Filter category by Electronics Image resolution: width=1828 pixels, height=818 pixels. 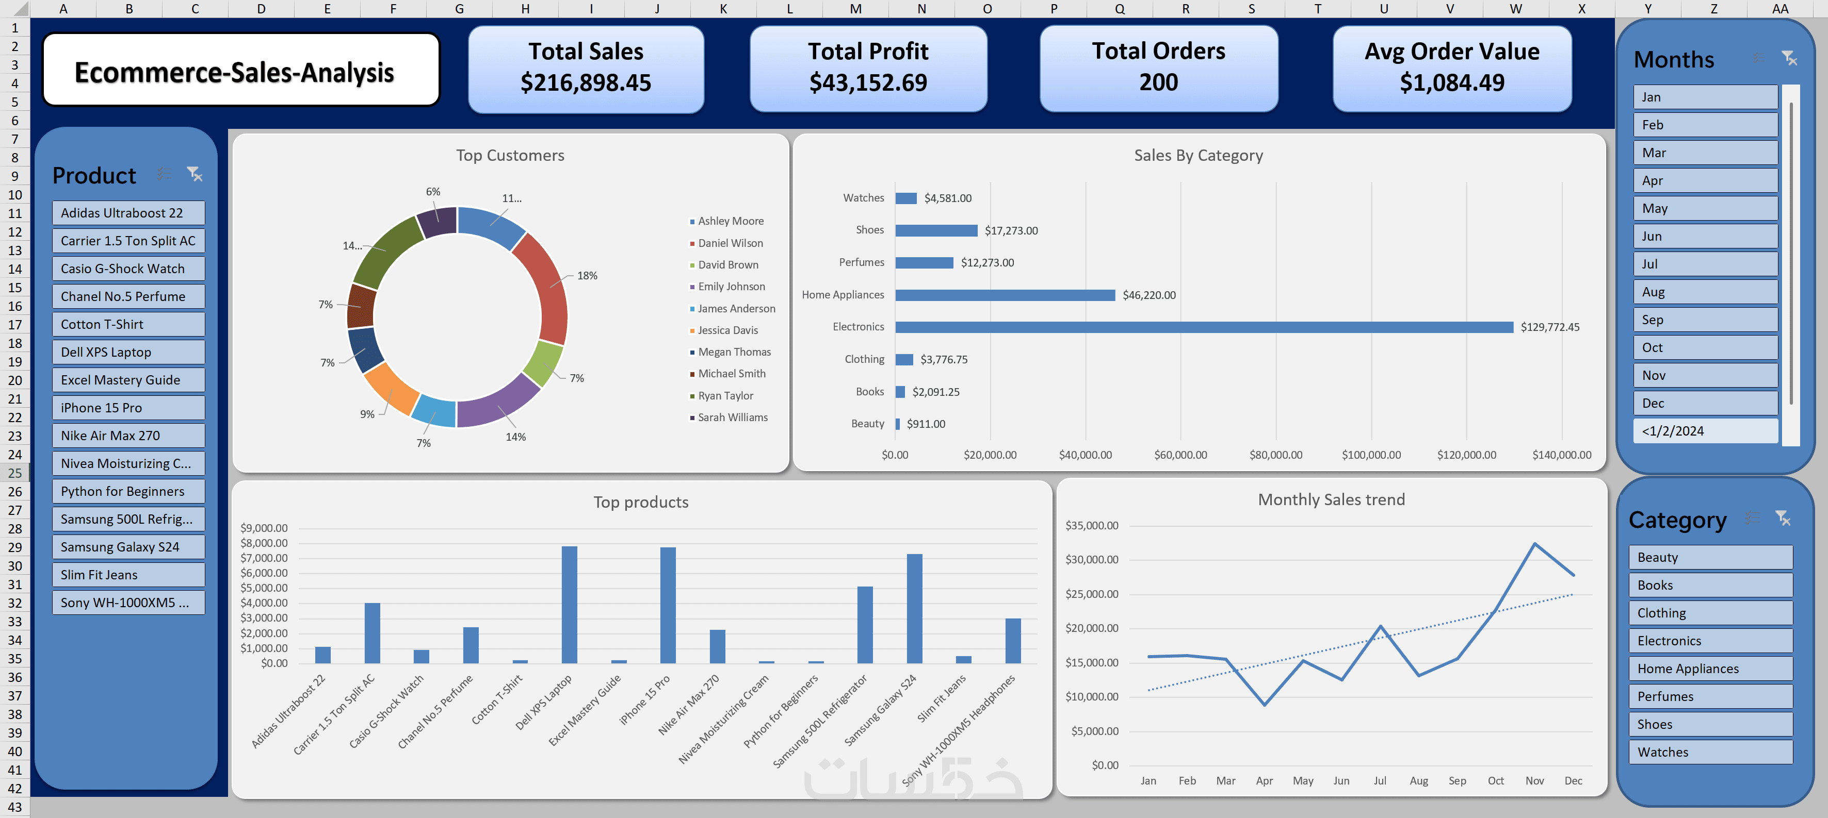[1710, 641]
